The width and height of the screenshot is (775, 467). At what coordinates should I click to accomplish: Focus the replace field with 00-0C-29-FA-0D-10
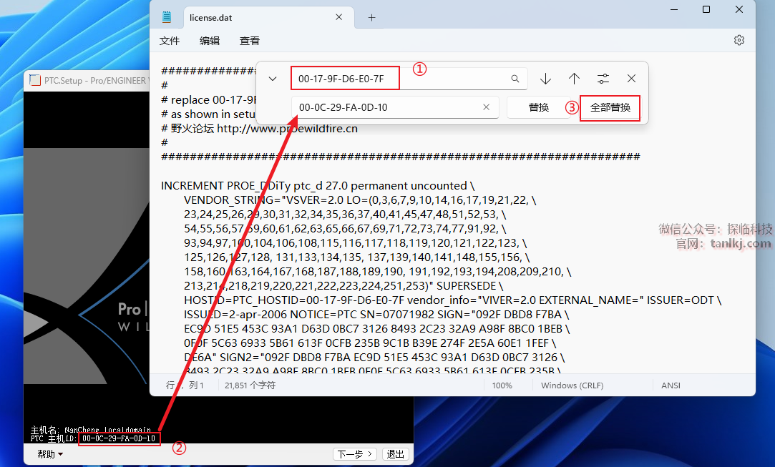[395, 107]
